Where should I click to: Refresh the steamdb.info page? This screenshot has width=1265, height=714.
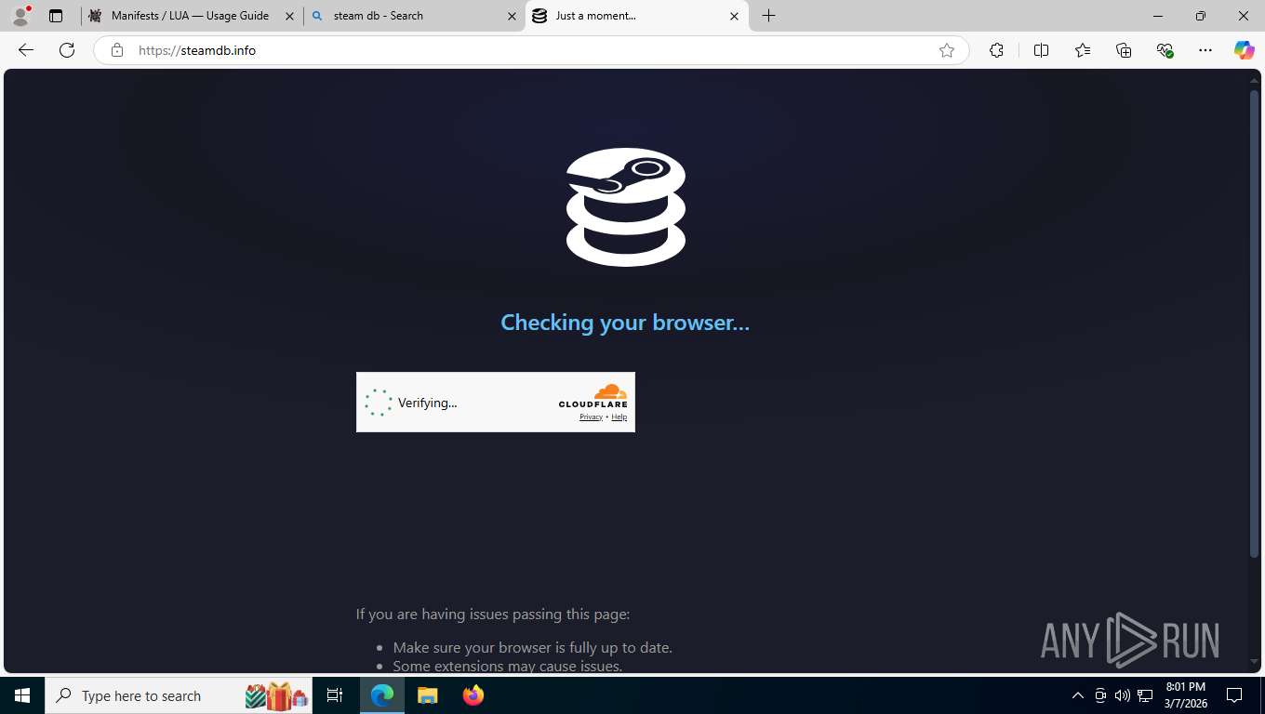click(67, 50)
